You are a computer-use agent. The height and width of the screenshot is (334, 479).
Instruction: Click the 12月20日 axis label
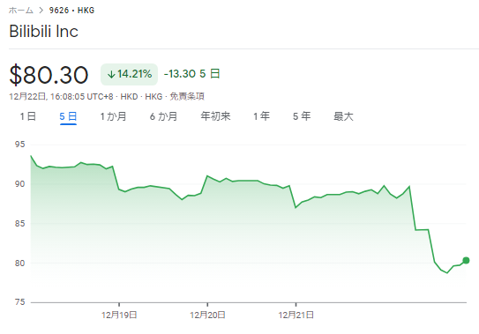pyautogui.click(x=207, y=315)
